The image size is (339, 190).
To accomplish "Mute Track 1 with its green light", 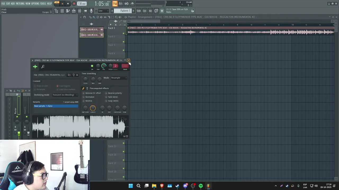I will click(x=123, y=33).
